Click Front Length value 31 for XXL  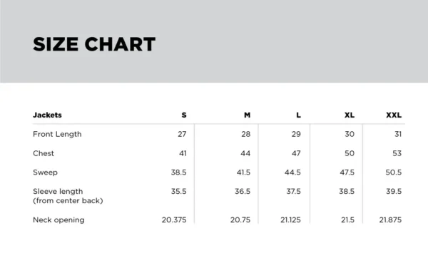tap(398, 134)
